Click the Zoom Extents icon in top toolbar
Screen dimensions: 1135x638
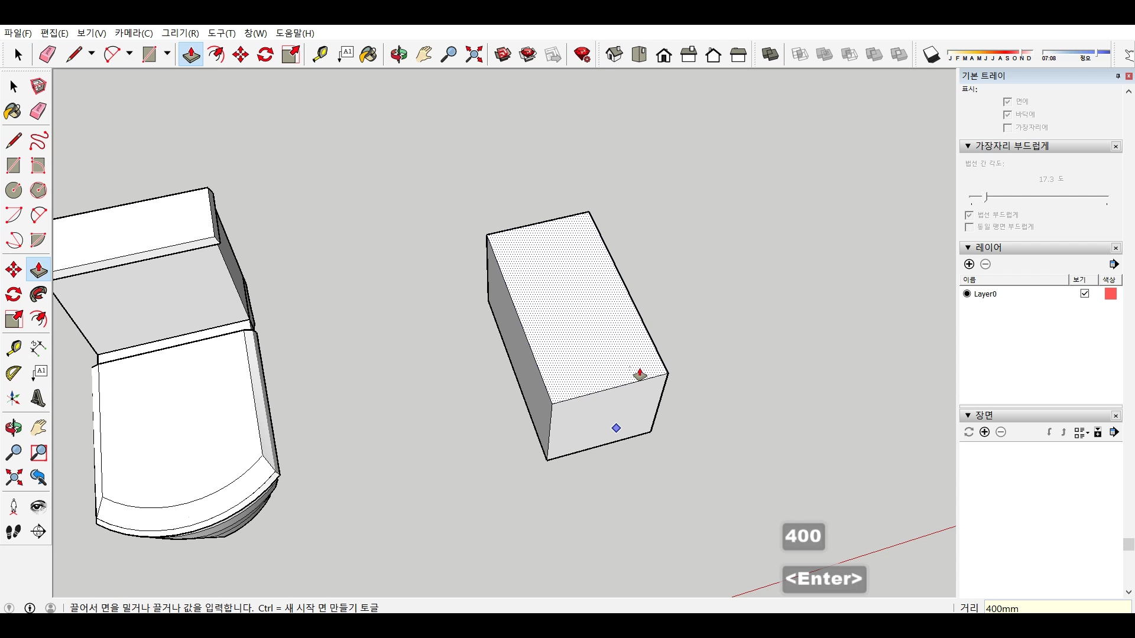[474, 54]
